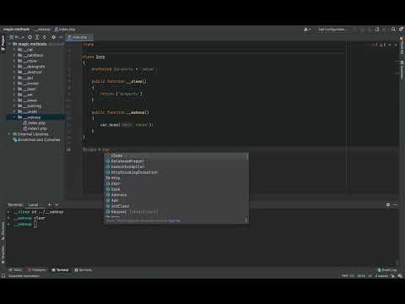Open the TODO tool window tab
The height and width of the screenshot is (304, 405).
tap(15, 270)
